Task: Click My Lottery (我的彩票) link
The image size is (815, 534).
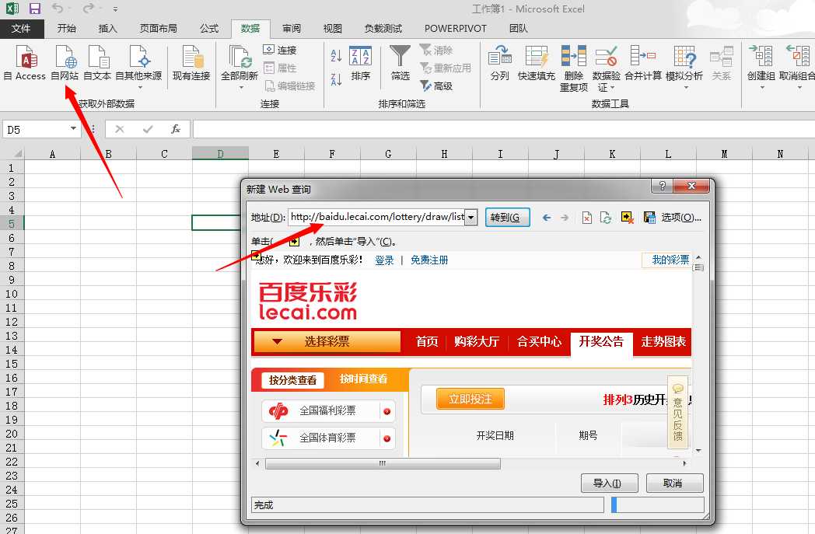Action: (670, 260)
